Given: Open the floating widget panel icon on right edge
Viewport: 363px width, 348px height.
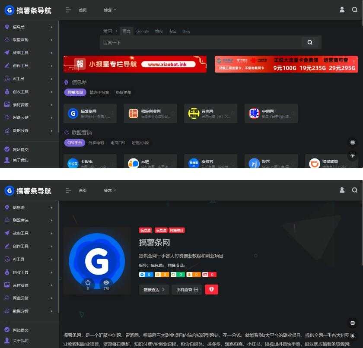Looking at the screenshot, I should (x=353, y=142).
